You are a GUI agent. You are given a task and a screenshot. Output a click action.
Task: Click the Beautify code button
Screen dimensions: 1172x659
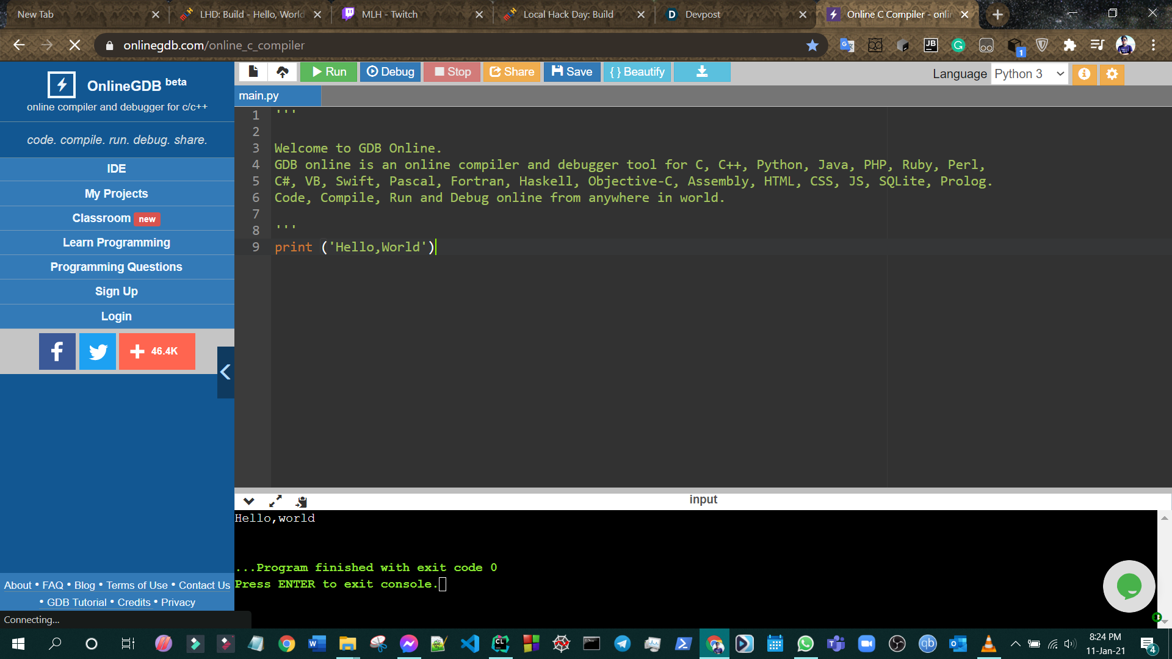click(637, 72)
